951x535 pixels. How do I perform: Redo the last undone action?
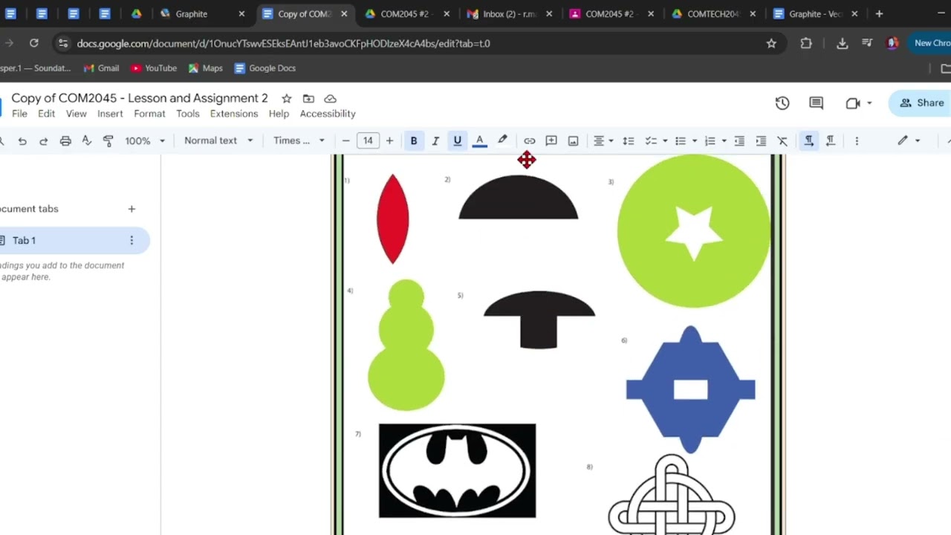(x=43, y=140)
